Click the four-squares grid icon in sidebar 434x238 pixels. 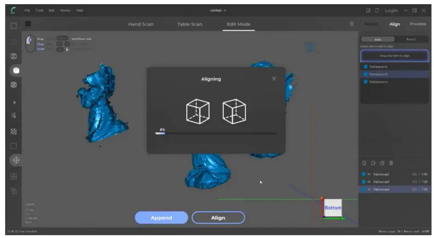pos(13,176)
